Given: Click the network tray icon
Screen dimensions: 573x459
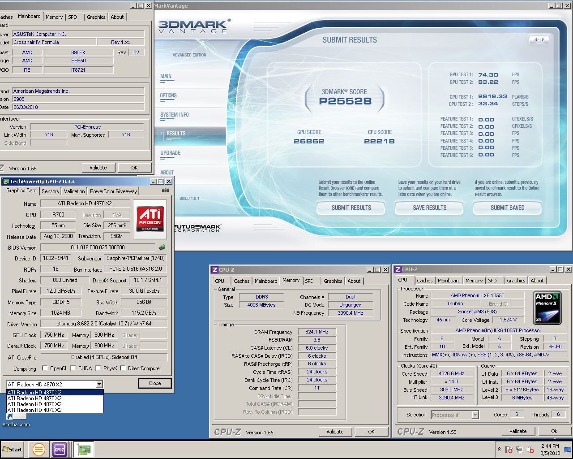Looking at the screenshot, I should 520,450.
